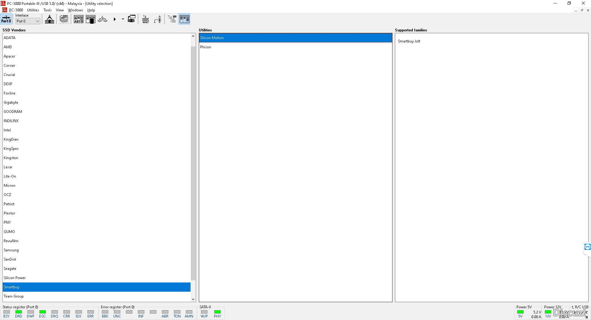Select PNY vendor
This screenshot has height=320, width=591.
97,222
